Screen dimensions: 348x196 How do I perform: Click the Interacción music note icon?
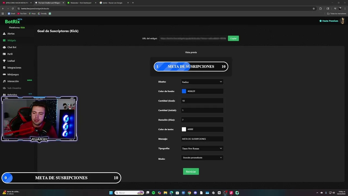[4, 81]
